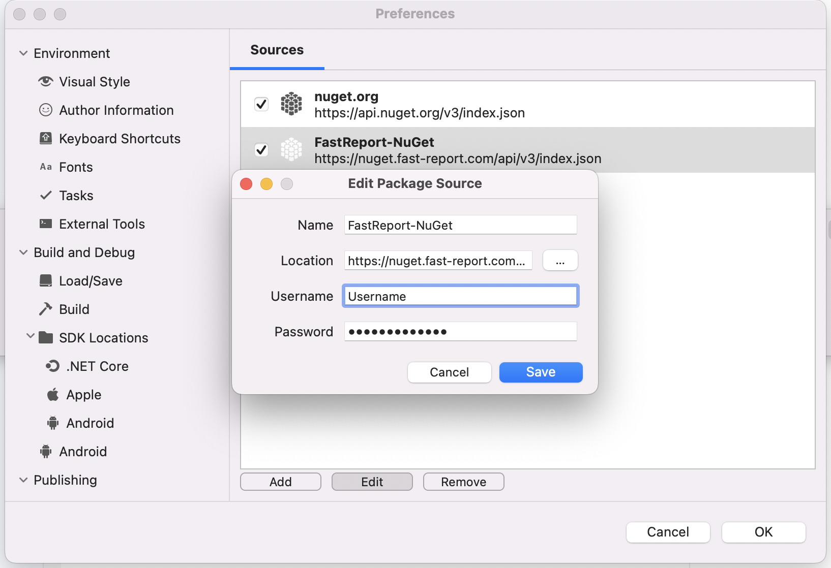
Task: Click the Keyboard Shortcuts icon
Action: [46, 138]
